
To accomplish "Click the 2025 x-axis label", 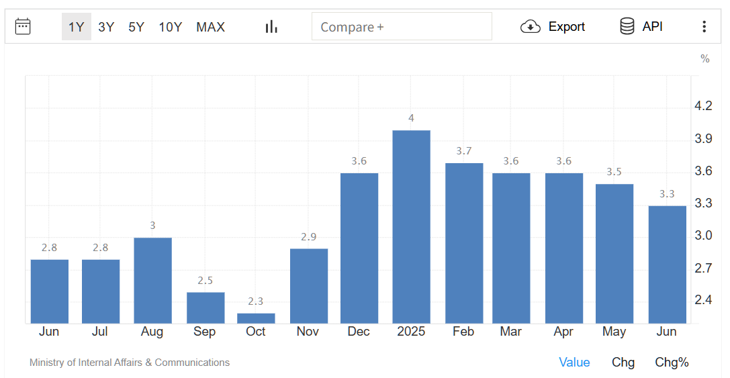I will click(411, 332).
